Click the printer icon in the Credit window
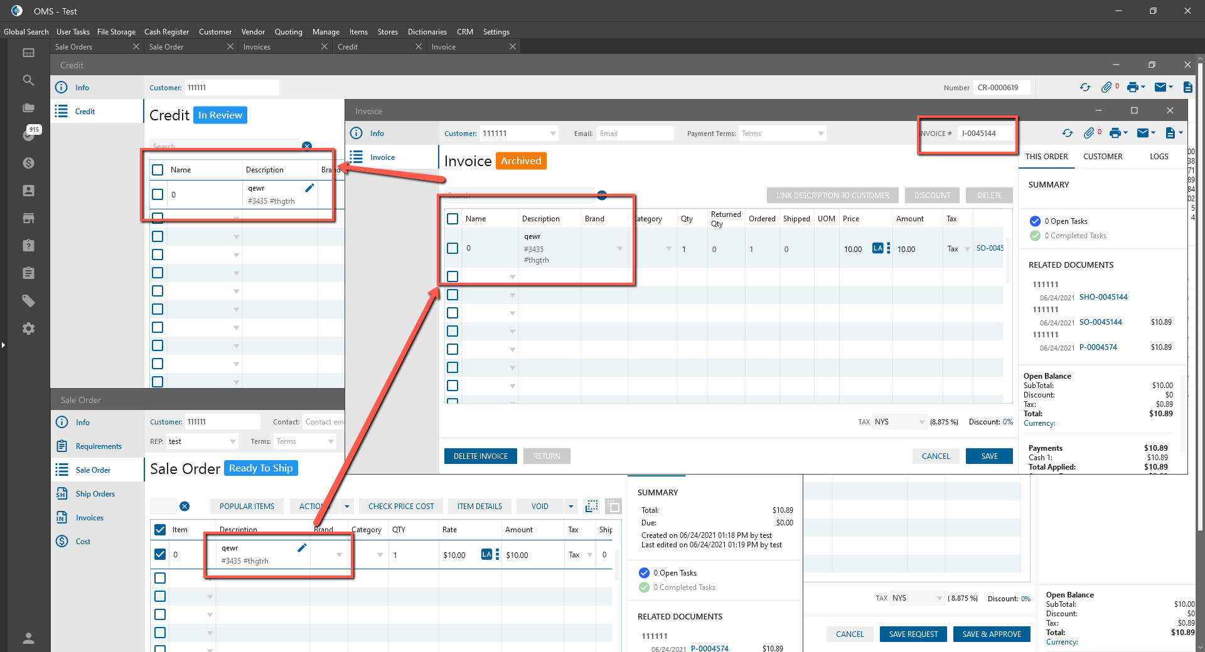The height and width of the screenshot is (652, 1205). click(1133, 88)
